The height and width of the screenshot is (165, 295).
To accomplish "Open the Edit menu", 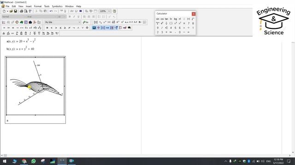I will [x=14, y=6].
